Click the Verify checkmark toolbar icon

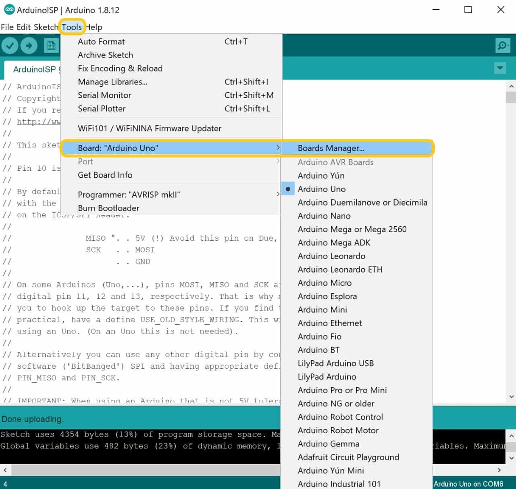tap(10, 46)
